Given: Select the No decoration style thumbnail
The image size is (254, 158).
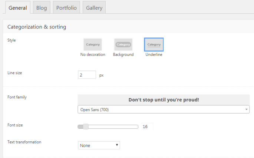Looking at the screenshot, I should click(93, 44).
